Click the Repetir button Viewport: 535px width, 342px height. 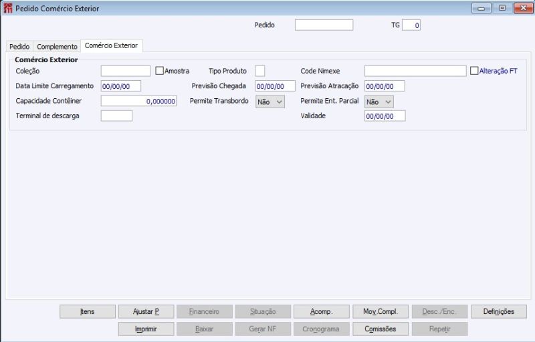[439, 329]
